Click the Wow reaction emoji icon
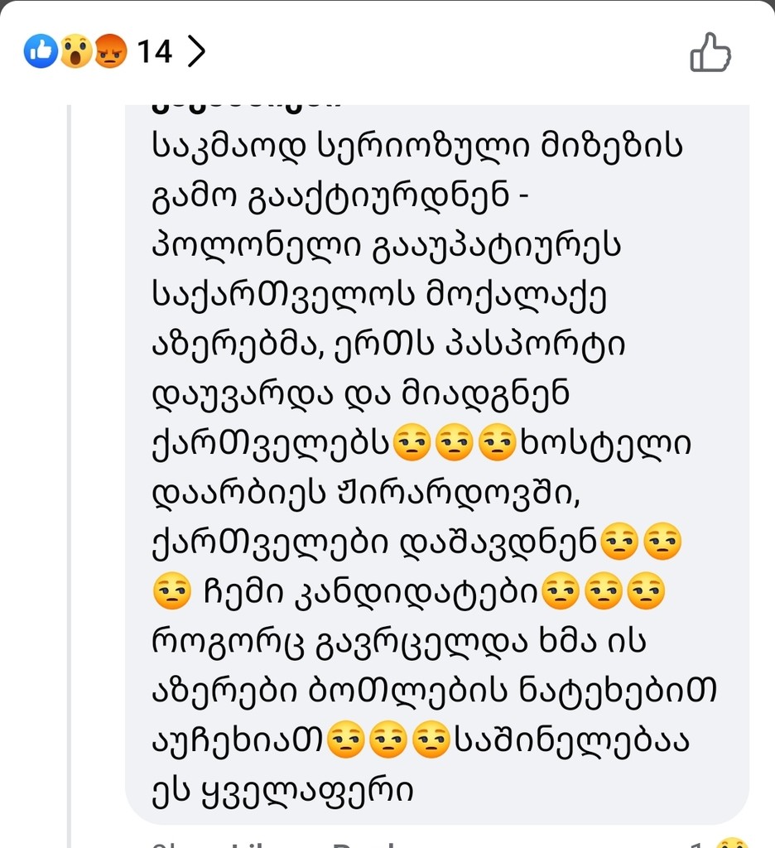Image resolution: width=775 pixels, height=848 pixels. coord(75,53)
